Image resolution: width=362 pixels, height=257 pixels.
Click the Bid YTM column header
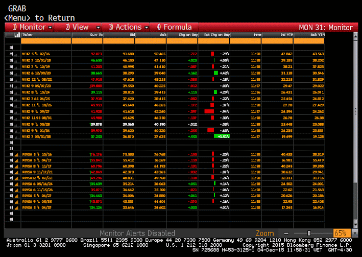(278, 35)
